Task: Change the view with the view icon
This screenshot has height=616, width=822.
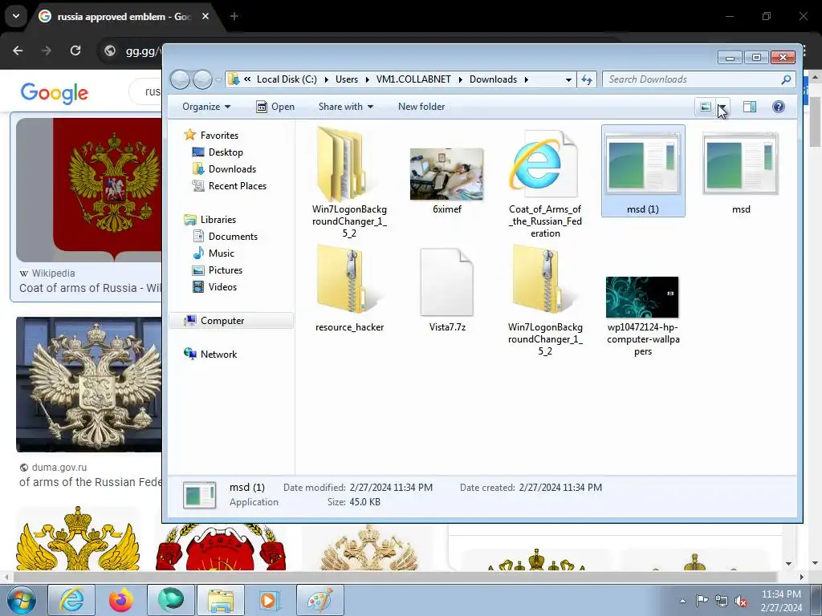Action: (x=706, y=107)
